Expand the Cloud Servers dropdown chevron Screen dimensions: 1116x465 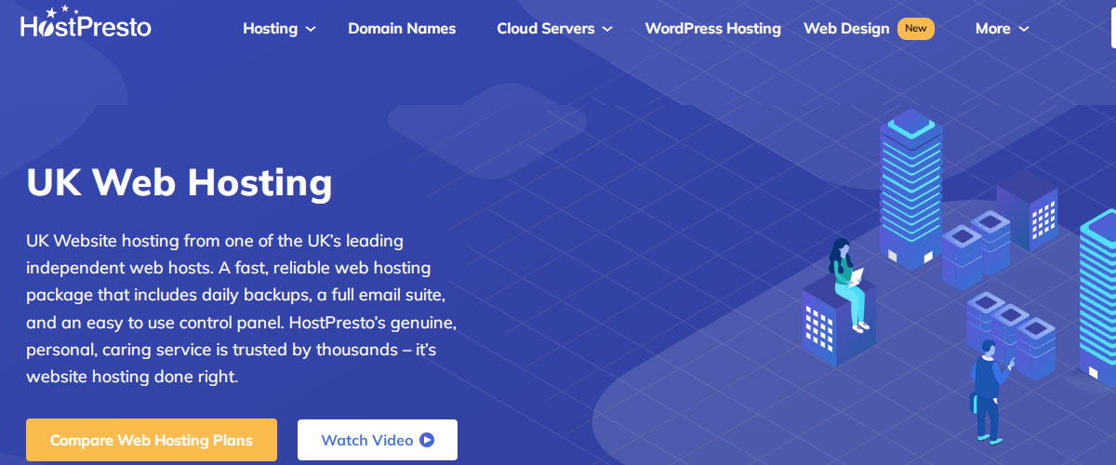[x=607, y=29]
